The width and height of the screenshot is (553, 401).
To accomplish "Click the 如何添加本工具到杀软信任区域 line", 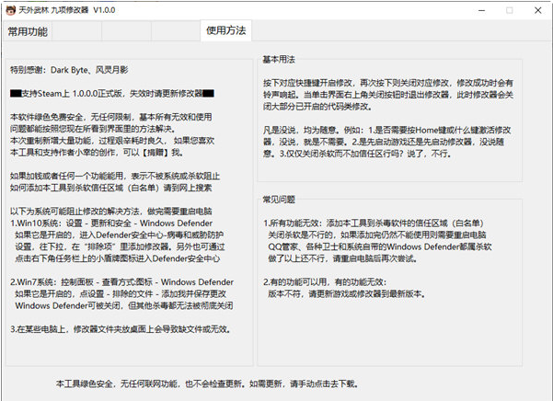I will 111,188.
